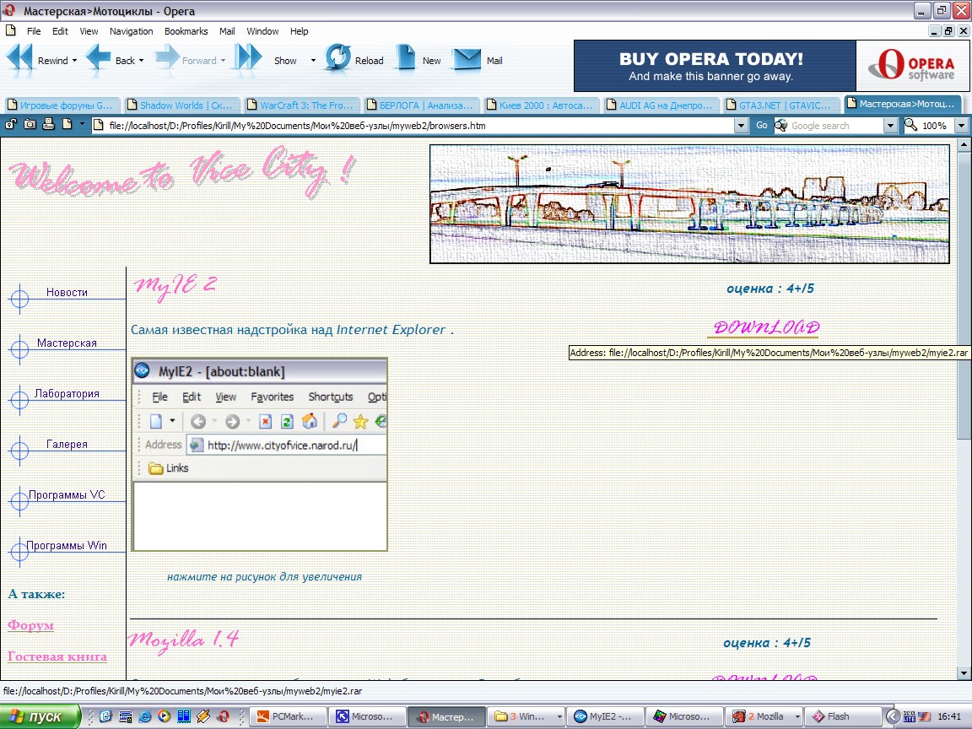Click the Rewind double-arrow icon

click(x=19, y=59)
